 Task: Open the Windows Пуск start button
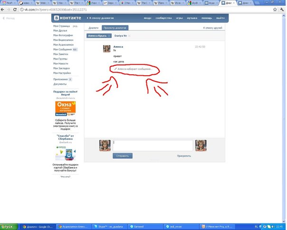pyautogui.click(x=9, y=227)
